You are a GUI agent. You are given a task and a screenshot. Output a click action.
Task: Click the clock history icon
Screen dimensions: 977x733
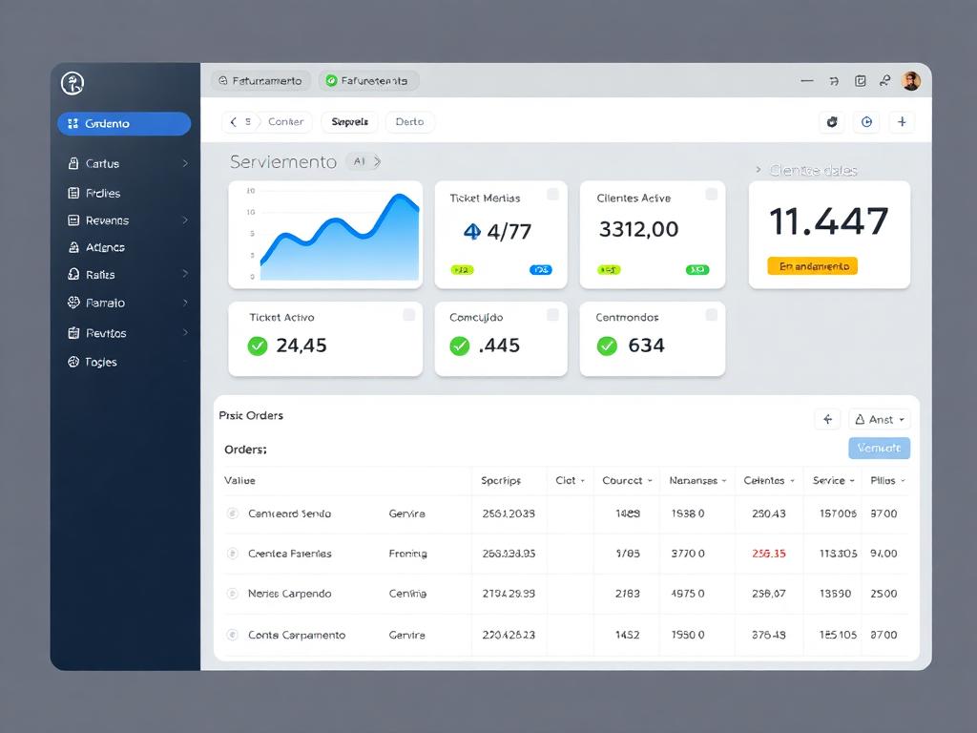(866, 122)
